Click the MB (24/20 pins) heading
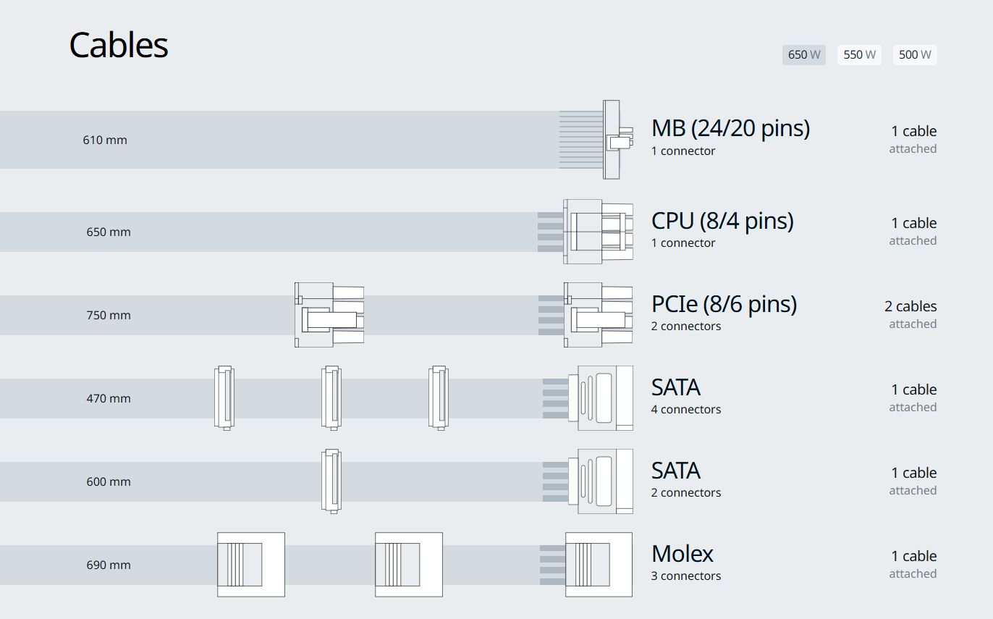Screen dimensions: 993x619 tap(730, 128)
